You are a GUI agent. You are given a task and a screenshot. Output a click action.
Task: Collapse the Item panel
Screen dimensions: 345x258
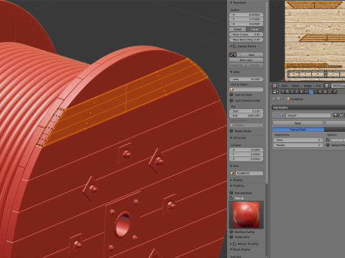click(x=231, y=166)
